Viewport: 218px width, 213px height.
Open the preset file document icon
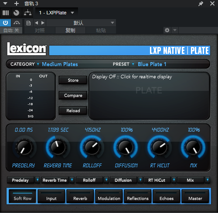(x=28, y=23)
